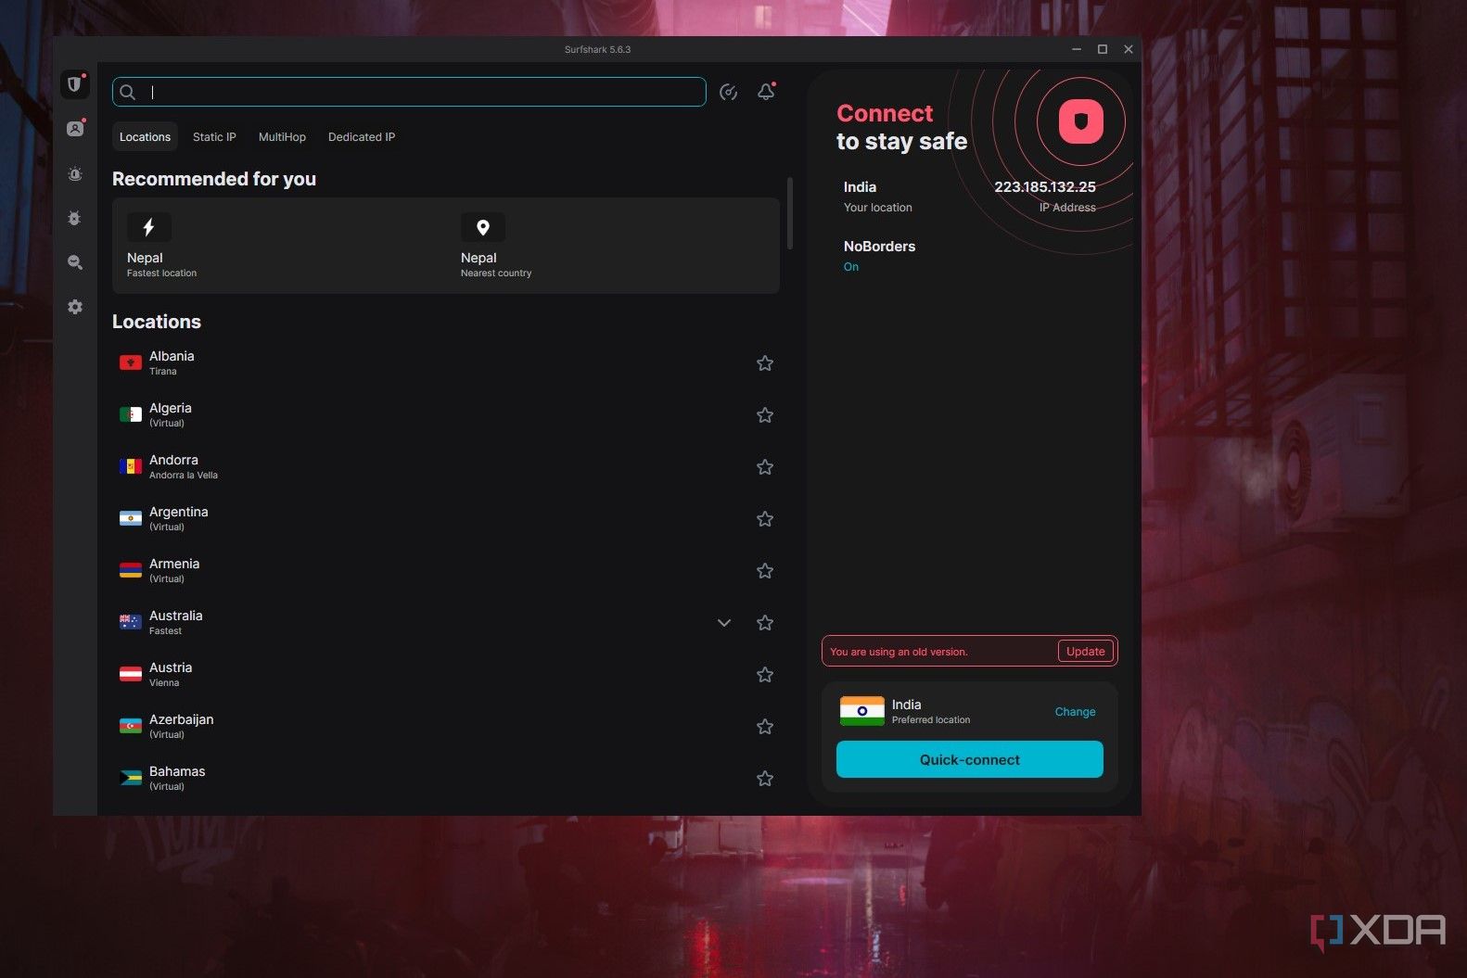The image size is (1467, 978).
Task: Click the locations list scrollbar
Action: click(790, 213)
